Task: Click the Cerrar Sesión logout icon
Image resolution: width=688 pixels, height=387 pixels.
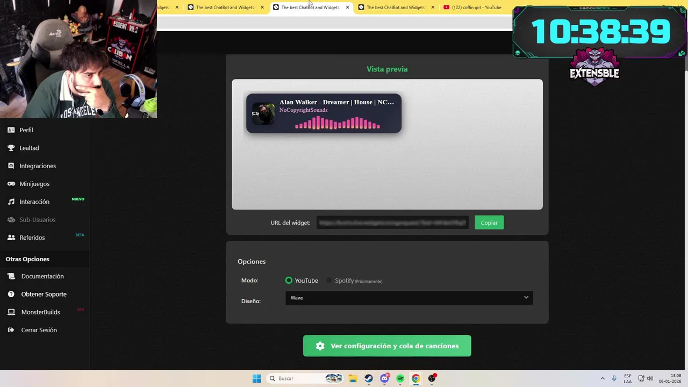Action: coord(11,330)
